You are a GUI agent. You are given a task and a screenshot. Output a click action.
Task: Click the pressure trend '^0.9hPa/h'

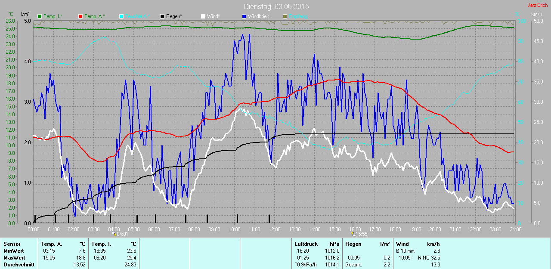point(305,265)
